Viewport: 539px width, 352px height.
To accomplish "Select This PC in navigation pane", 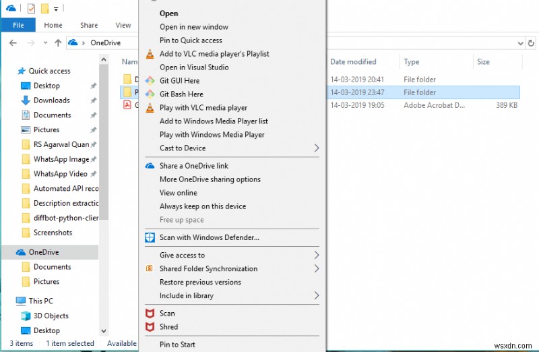I will [x=40, y=301].
